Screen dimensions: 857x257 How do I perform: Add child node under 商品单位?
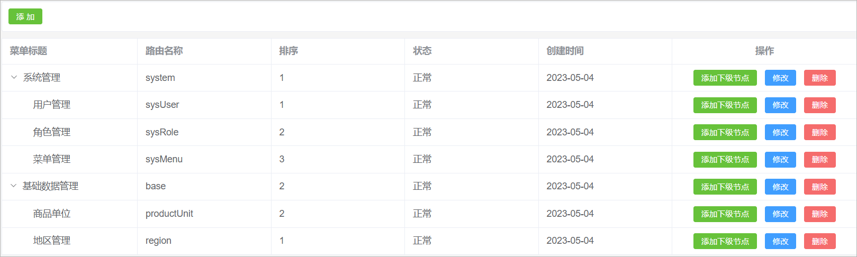click(x=725, y=214)
